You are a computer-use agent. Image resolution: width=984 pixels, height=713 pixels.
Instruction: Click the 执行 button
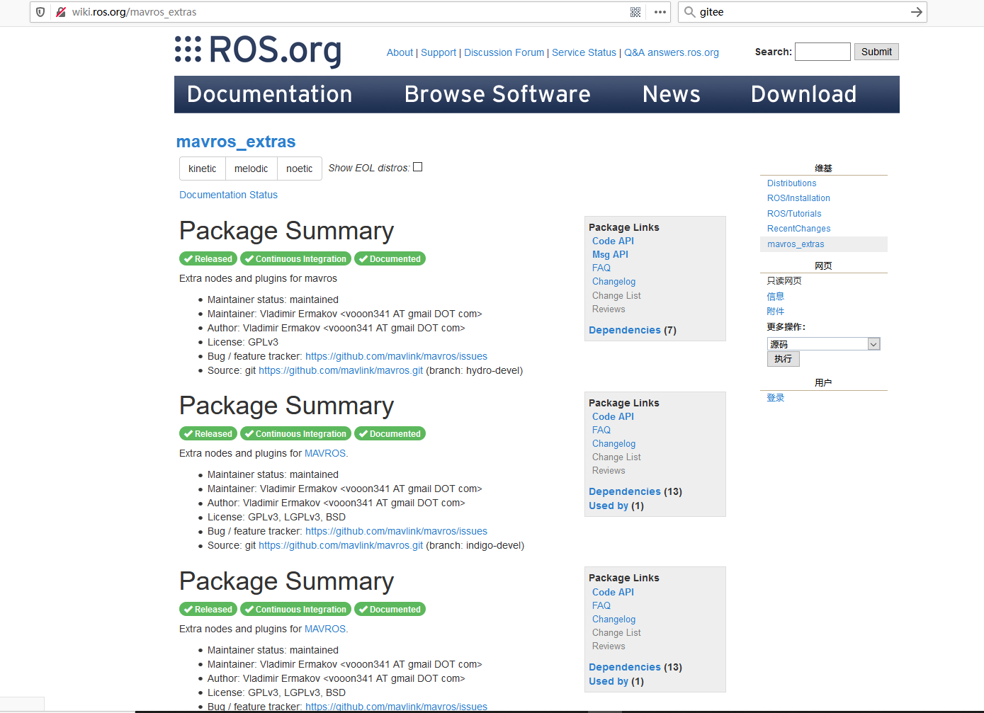[x=784, y=359]
